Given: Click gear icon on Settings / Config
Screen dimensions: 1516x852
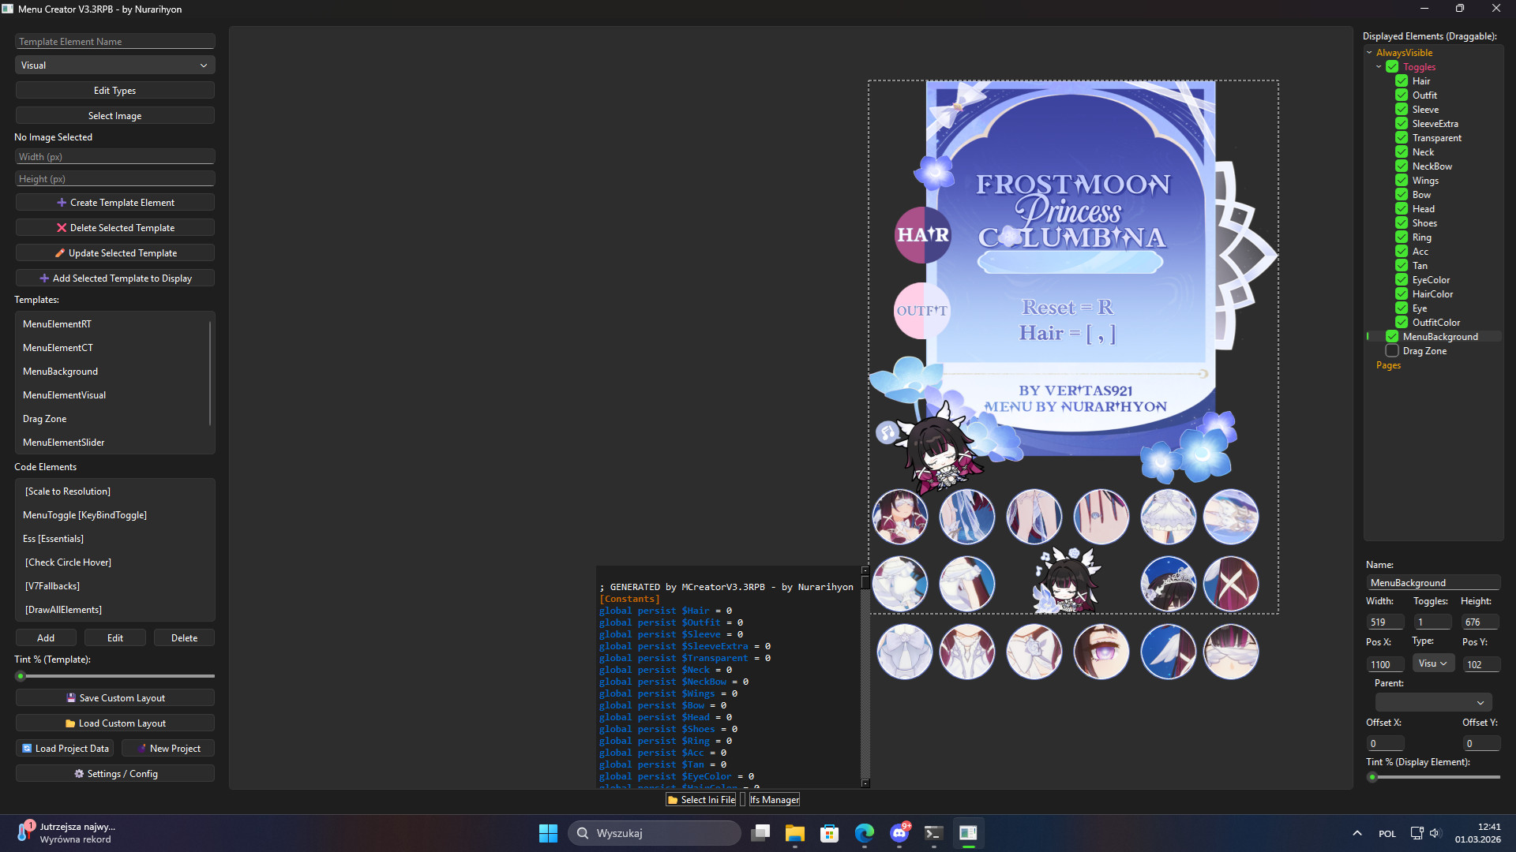Looking at the screenshot, I should pos(79,774).
